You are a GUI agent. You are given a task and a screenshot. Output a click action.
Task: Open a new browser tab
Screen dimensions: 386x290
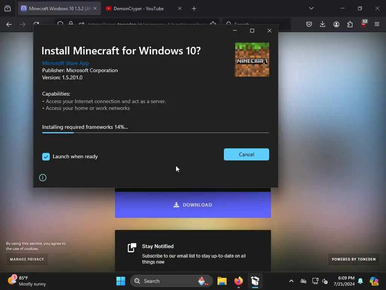[194, 9]
